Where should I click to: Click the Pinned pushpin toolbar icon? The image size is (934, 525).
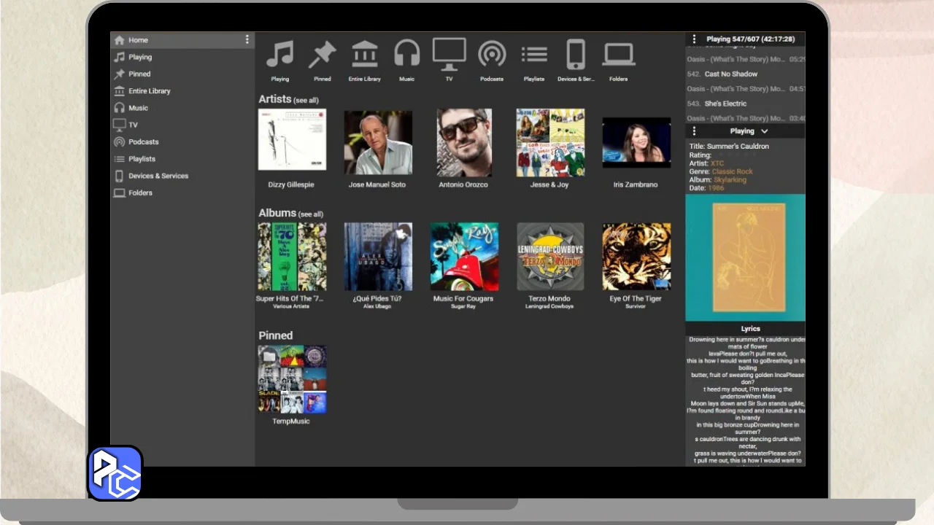pos(322,55)
